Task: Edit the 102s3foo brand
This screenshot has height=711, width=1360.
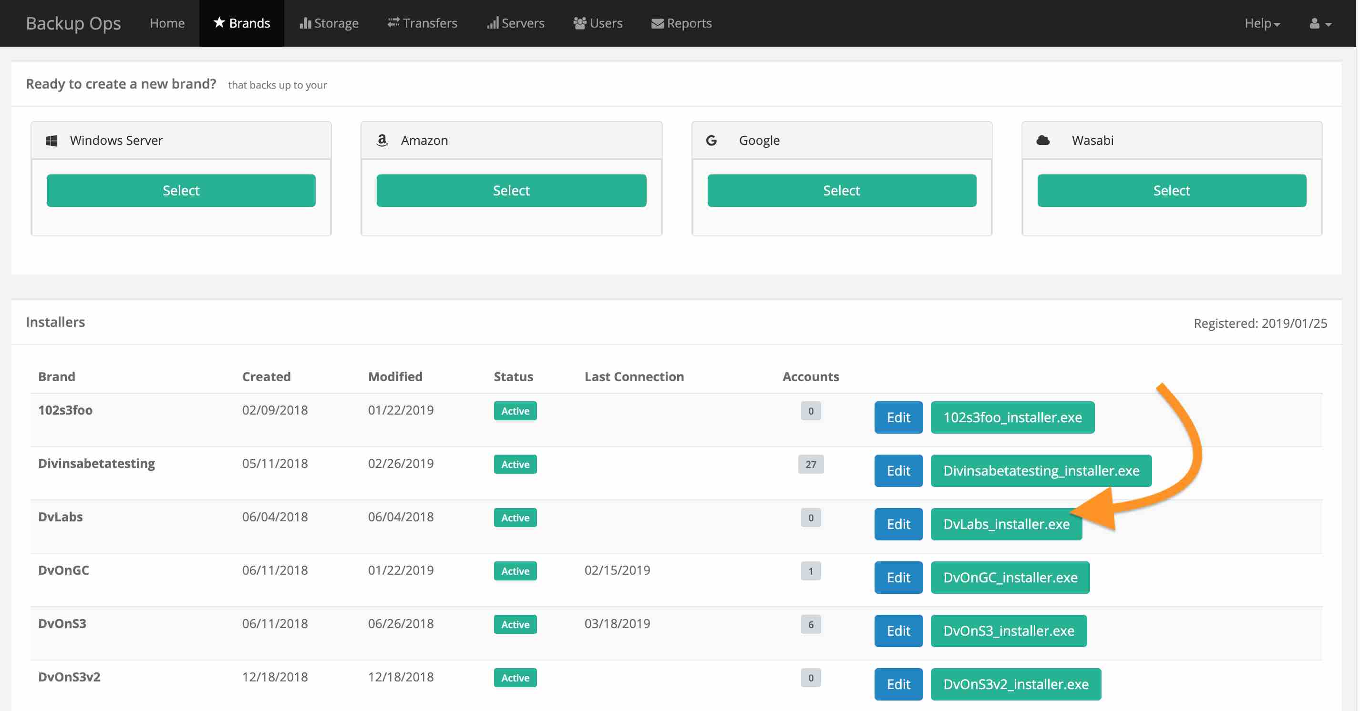Action: point(898,417)
